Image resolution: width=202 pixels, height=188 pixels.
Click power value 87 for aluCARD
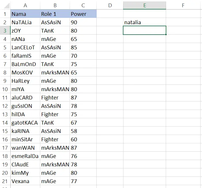(x=83, y=97)
